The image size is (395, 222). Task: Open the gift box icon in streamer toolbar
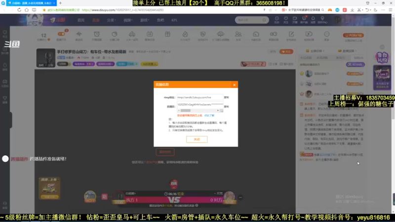(x=167, y=34)
